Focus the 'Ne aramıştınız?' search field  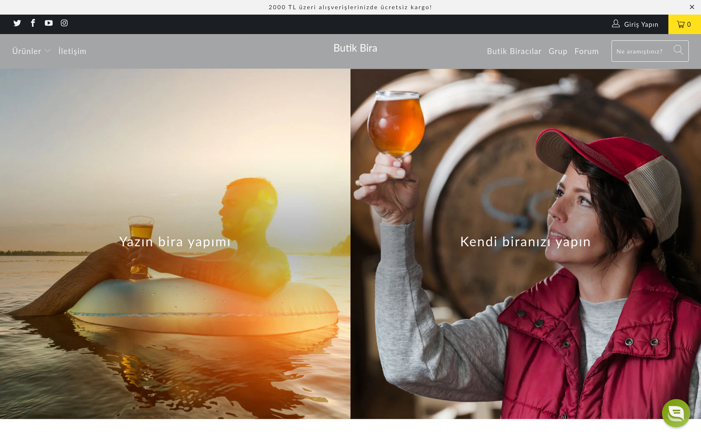(x=643, y=51)
